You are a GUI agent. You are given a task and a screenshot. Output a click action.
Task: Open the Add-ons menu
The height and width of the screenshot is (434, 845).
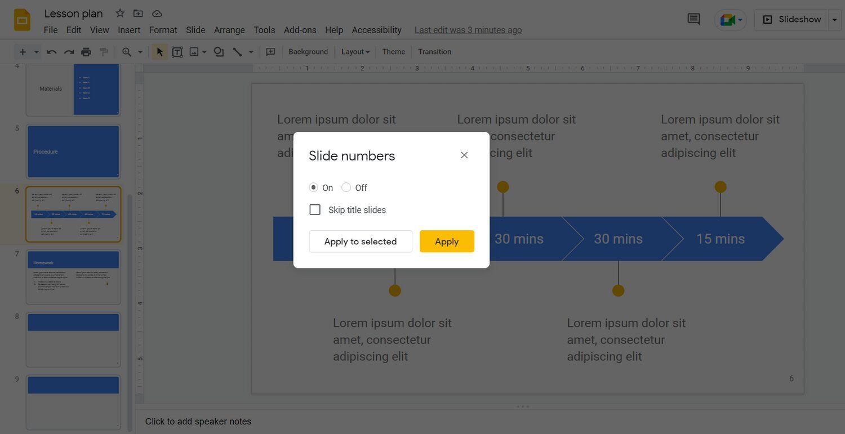pyautogui.click(x=300, y=30)
